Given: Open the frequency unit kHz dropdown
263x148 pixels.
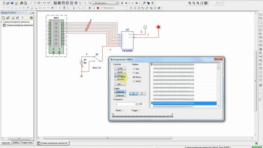Looking at the screenshot, I should click(141, 104).
